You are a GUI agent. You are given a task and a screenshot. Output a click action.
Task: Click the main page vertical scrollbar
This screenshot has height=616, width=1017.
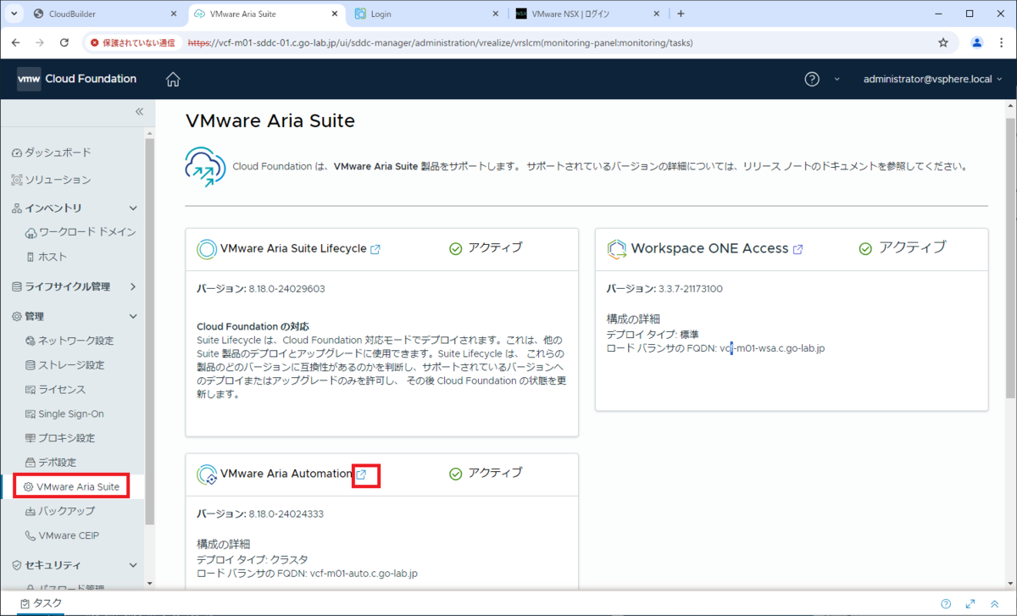(x=1009, y=258)
